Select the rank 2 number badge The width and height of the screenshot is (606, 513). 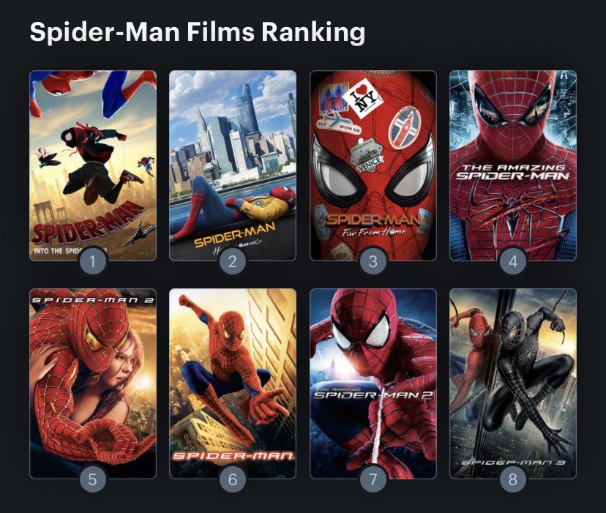tap(233, 262)
